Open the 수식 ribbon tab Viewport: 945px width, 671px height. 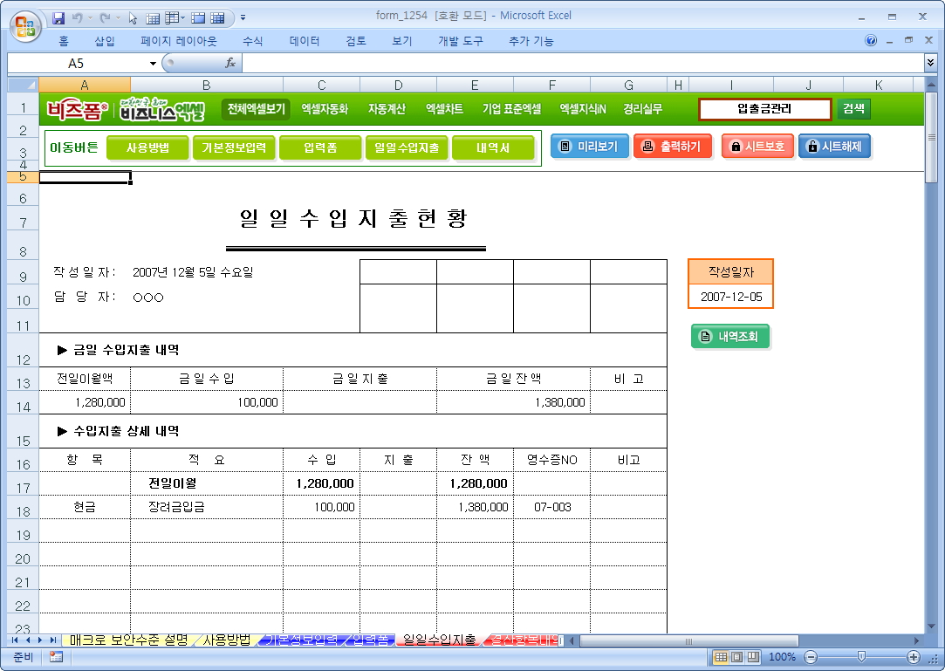point(253,41)
